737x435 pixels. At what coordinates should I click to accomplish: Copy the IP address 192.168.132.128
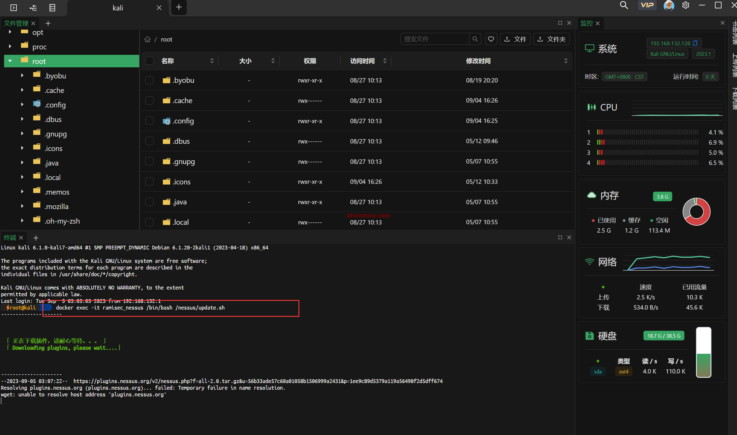coord(695,43)
